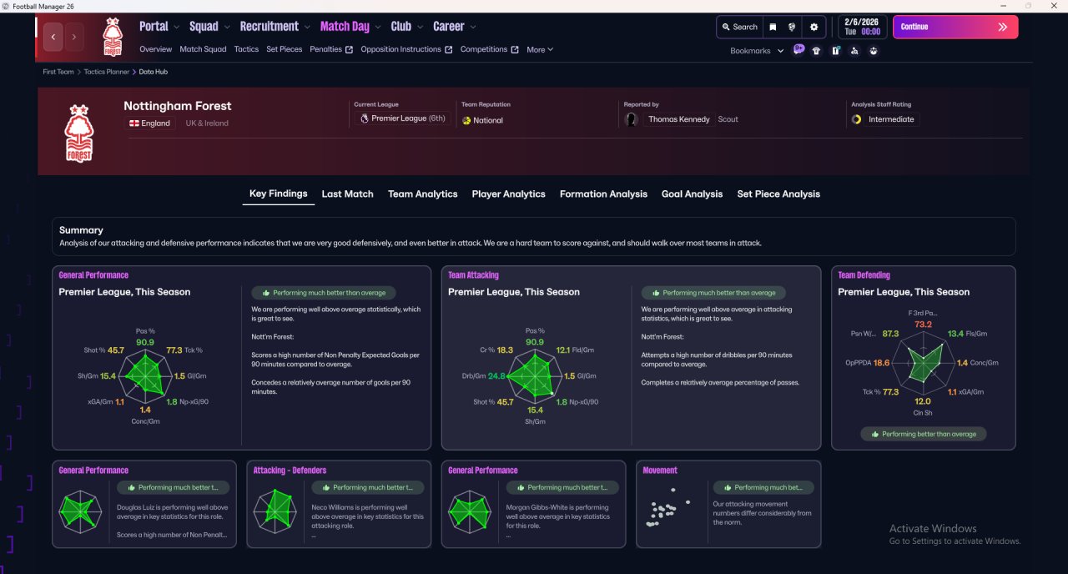Click the shirt icon in bookmarks row
This screenshot has width=1068, height=574.
(816, 50)
